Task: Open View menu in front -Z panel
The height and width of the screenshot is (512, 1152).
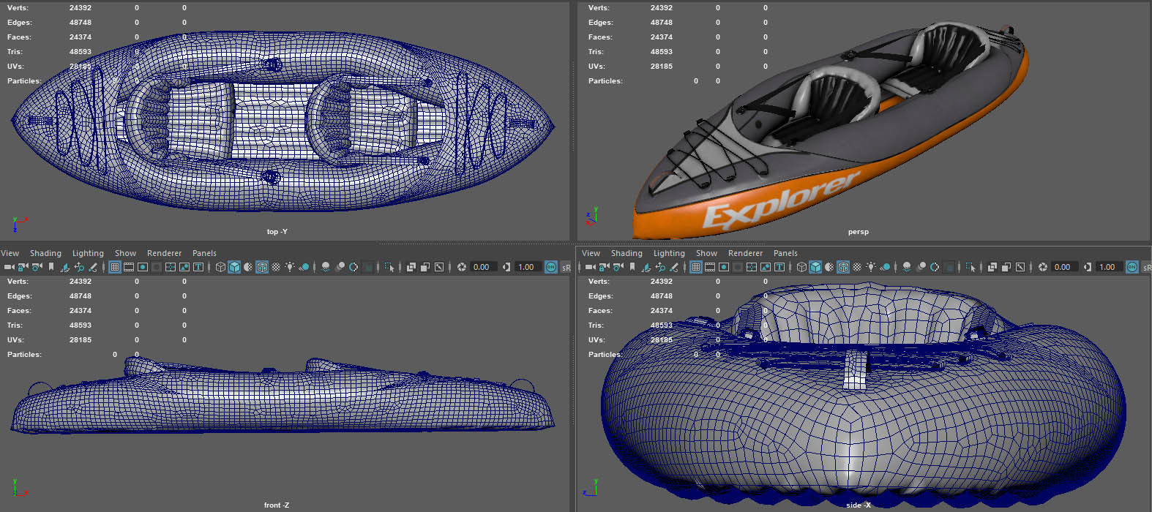Action: point(10,253)
